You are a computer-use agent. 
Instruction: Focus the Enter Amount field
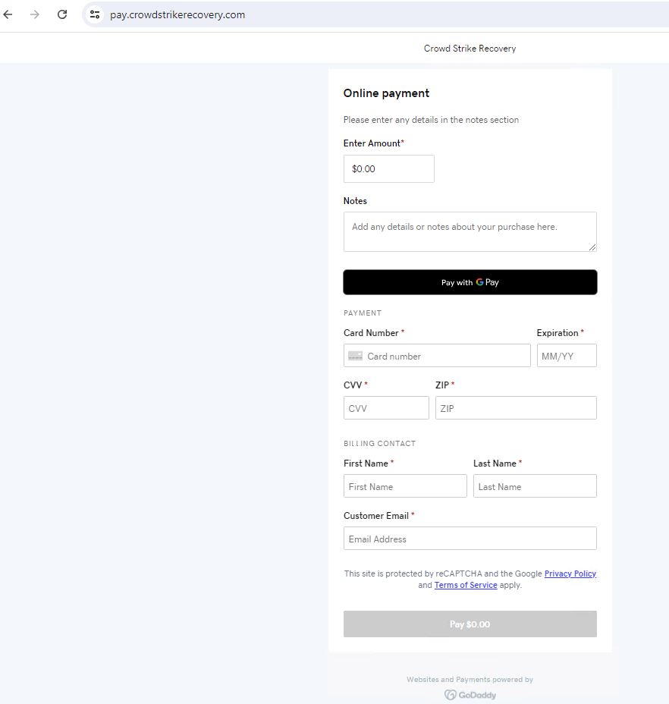click(388, 169)
